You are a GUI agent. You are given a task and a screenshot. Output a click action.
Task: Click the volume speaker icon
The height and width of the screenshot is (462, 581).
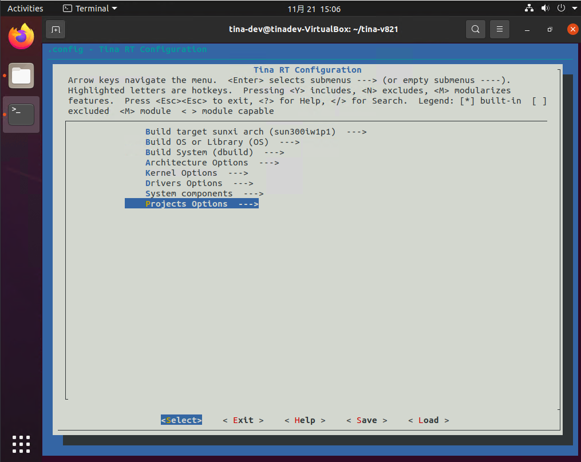point(544,9)
